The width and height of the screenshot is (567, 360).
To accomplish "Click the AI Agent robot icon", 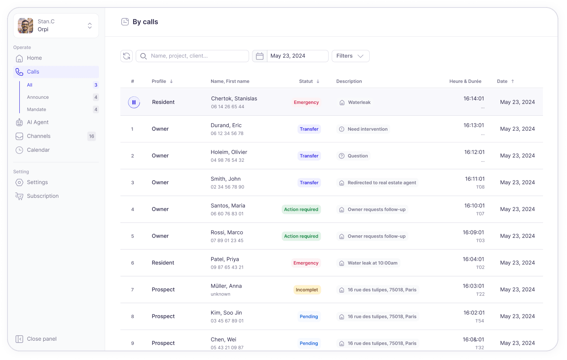I will coord(19,122).
